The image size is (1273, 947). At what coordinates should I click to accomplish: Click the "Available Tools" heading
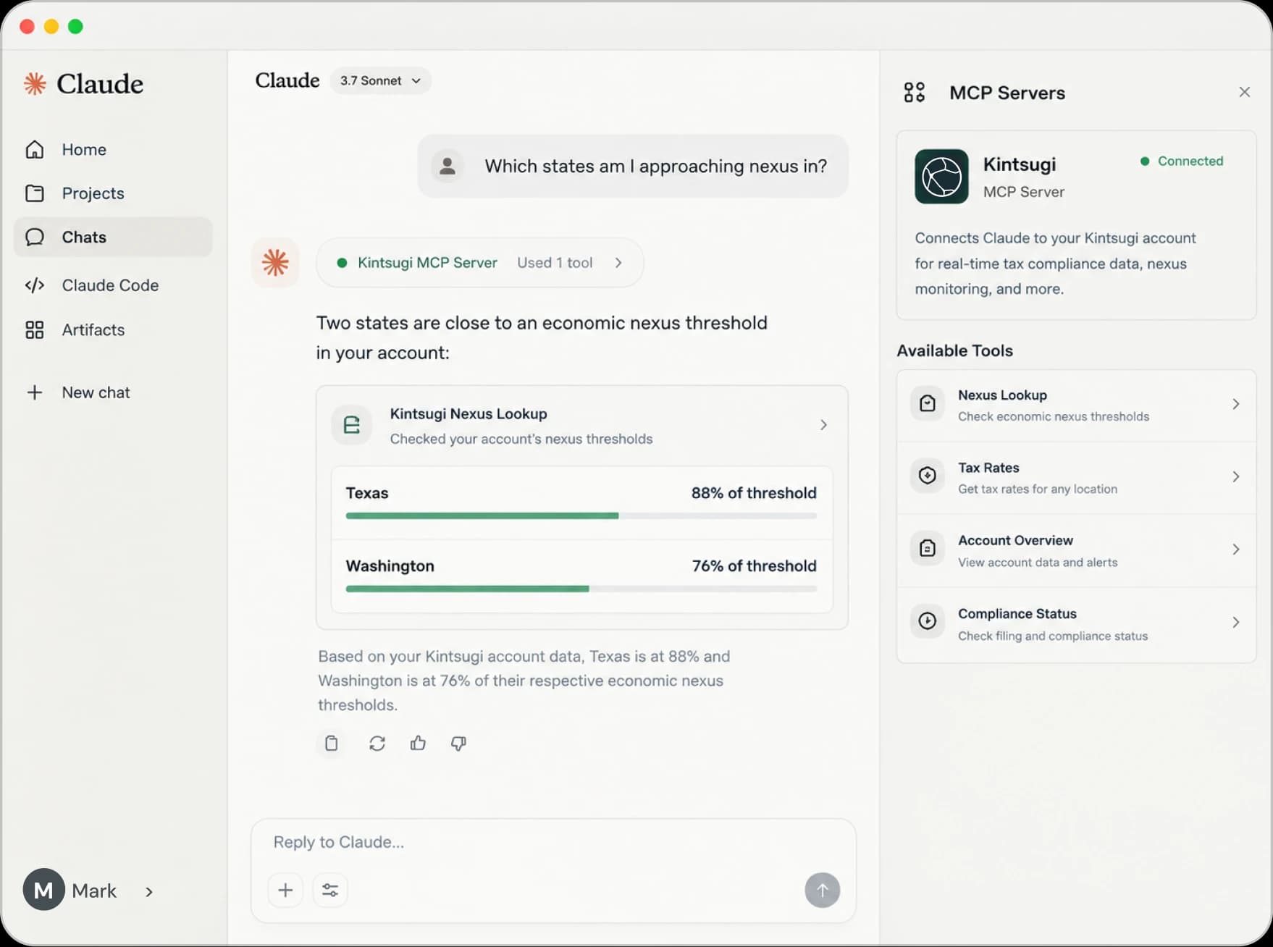click(954, 350)
